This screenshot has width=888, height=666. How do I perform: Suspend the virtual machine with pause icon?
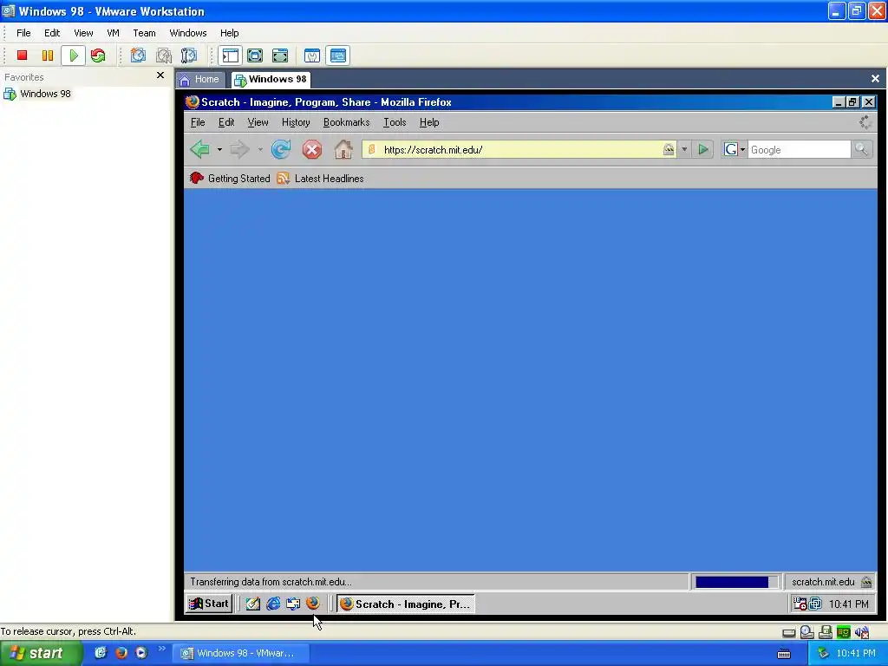48,55
